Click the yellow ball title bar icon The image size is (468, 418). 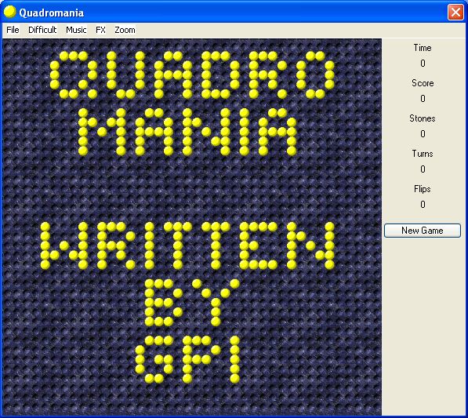point(9,12)
